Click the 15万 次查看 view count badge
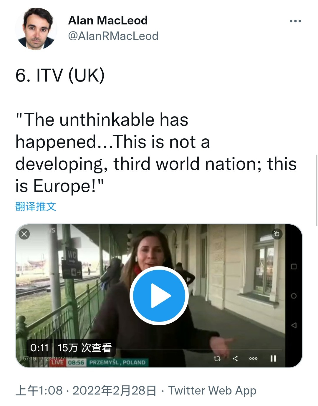 (85, 348)
